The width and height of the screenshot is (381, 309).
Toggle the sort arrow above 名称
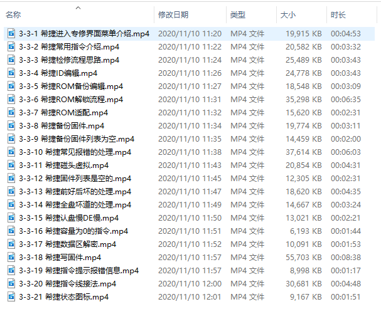point(78,8)
